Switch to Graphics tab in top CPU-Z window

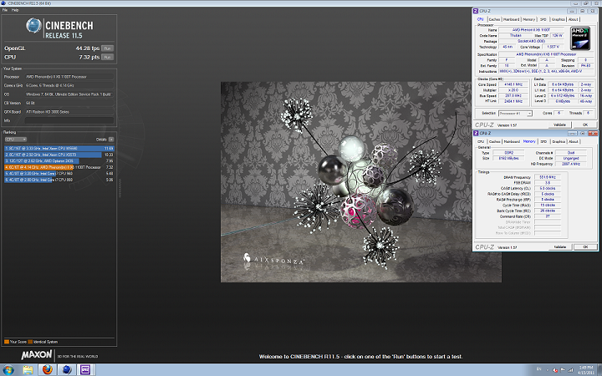pyautogui.click(x=559, y=19)
